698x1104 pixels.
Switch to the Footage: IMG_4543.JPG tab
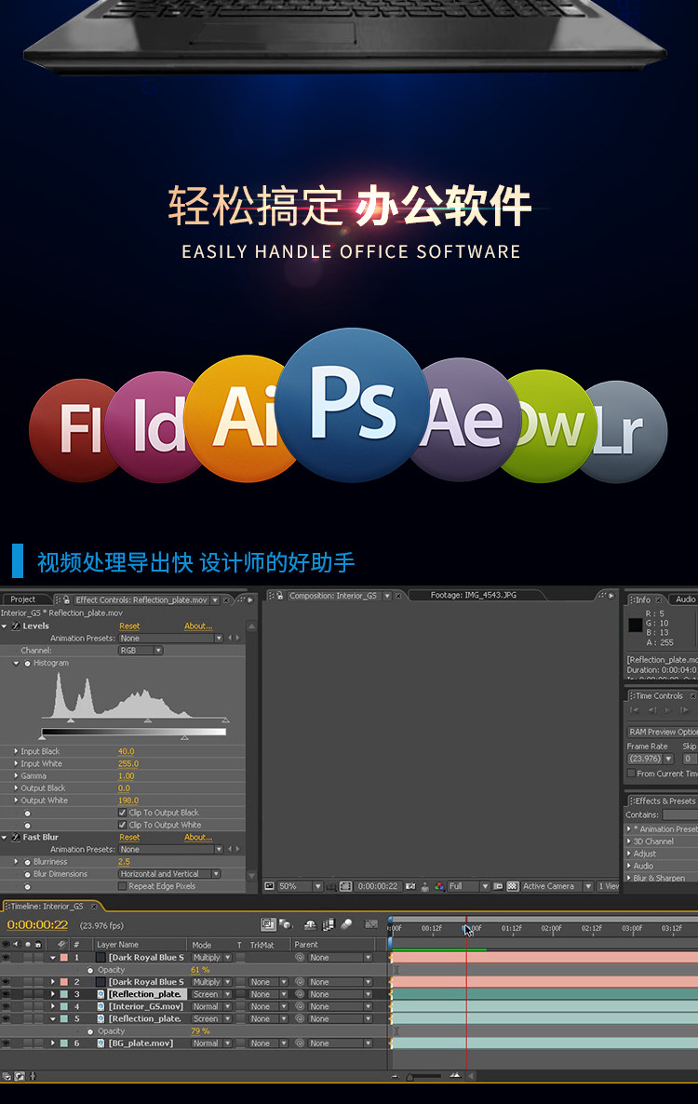tap(474, 595)
